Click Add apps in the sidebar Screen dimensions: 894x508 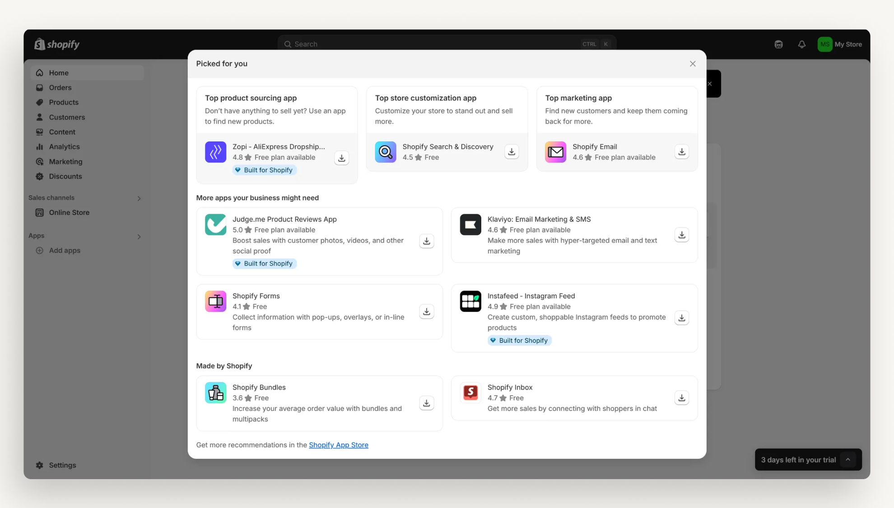tap(65, 250)
